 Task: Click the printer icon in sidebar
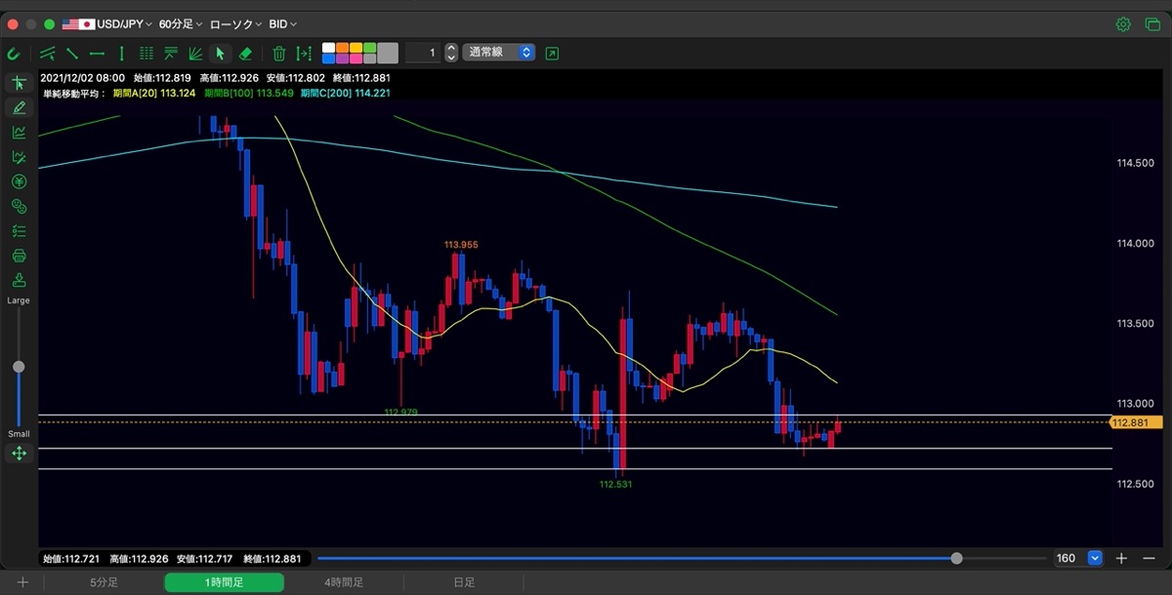(19, 256)
